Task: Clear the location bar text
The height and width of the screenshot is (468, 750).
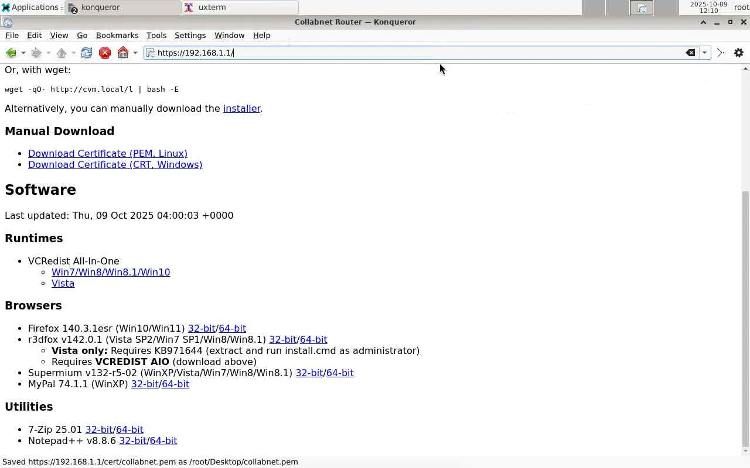Action: 691,53
